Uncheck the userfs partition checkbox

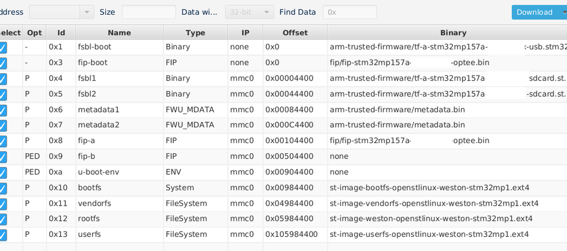(x=3, y=235)
